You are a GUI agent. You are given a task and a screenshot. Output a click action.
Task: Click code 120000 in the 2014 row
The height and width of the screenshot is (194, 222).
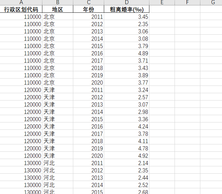click(21, 112)
